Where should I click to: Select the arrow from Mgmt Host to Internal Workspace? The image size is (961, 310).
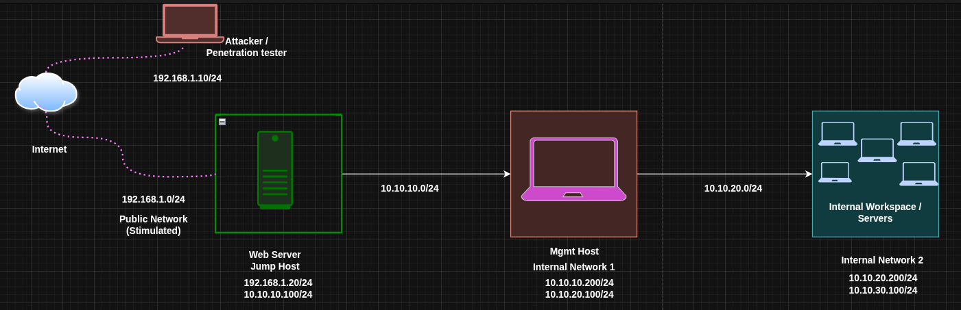tap(724, 174)
